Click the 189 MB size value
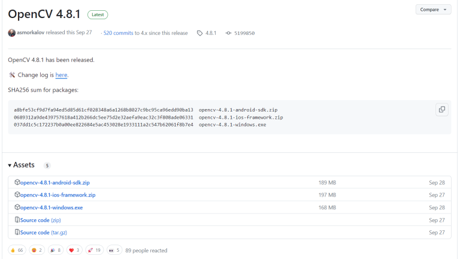The width and height of the screenshot is (463, 259). [327, 183]
